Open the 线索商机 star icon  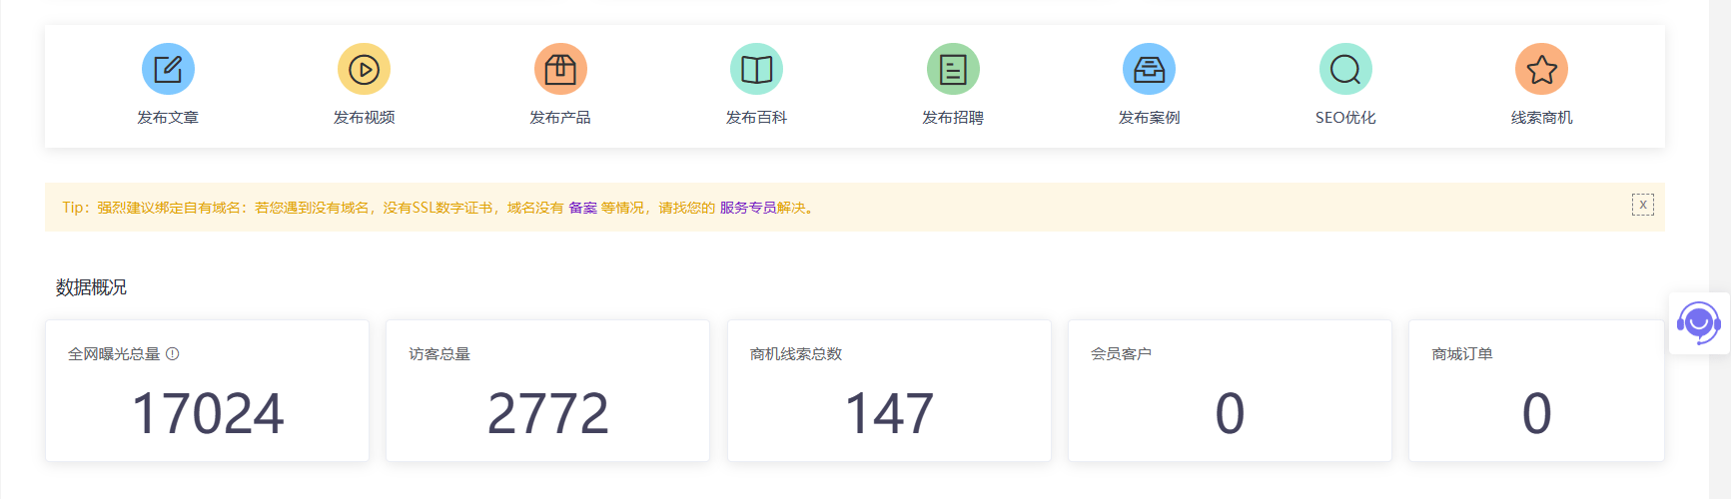point(1541,69)
